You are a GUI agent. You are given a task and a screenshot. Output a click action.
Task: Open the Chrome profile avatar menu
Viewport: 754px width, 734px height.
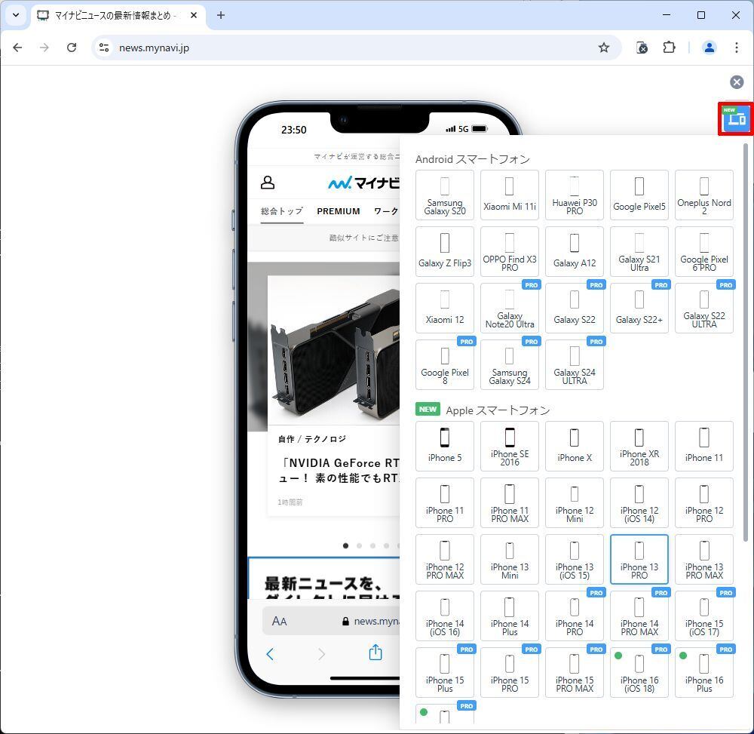(710, 48)
